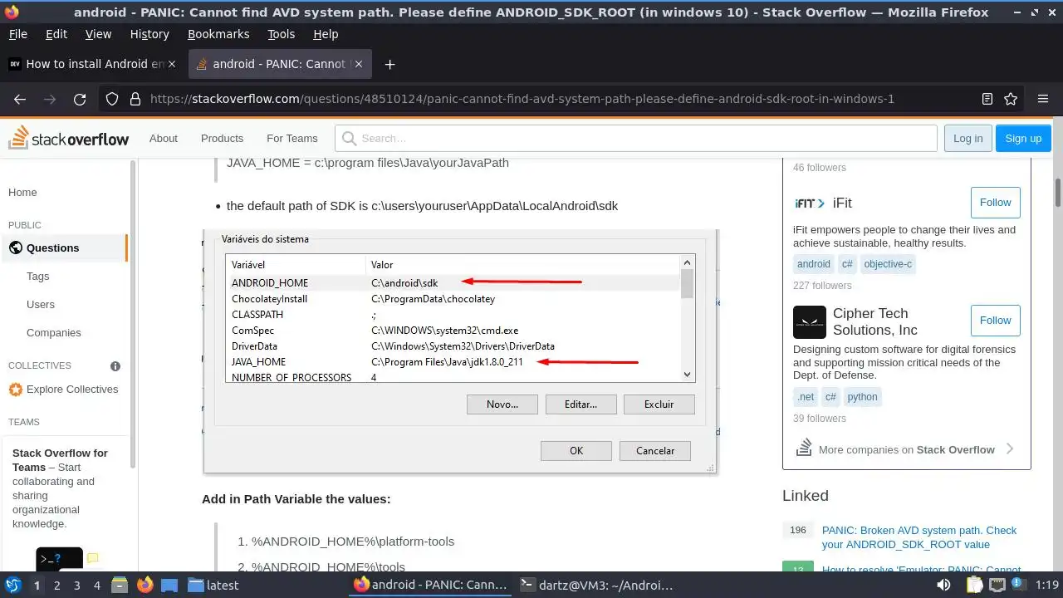Open the Products header menu

(x=222, y=139)
